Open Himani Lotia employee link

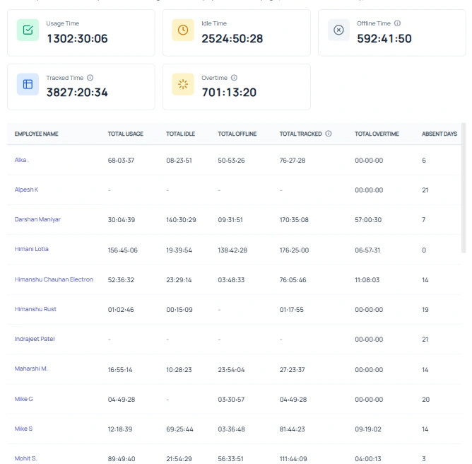pyautogui.click(x=32, y=249)
